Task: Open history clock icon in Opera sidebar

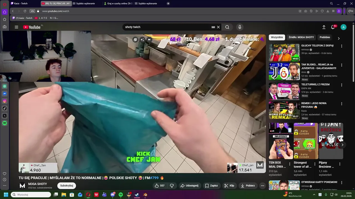Action: tap(4, 180)
